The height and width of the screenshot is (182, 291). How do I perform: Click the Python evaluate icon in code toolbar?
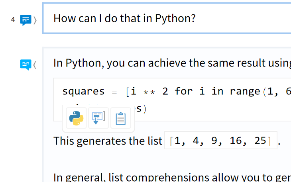(76, 118)
